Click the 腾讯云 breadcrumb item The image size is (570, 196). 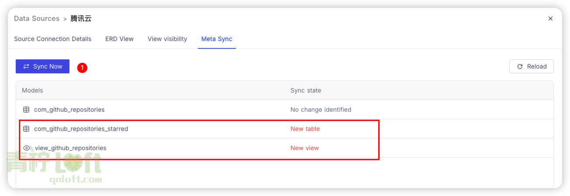(81, 18)
